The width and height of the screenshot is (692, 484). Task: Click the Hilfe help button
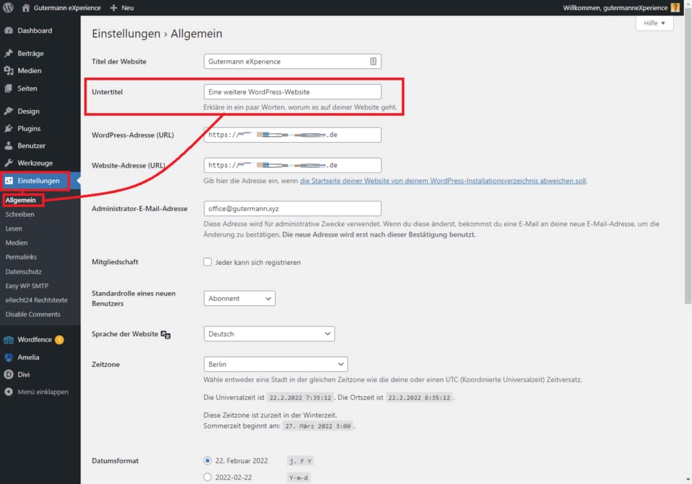tap(654, 23)
